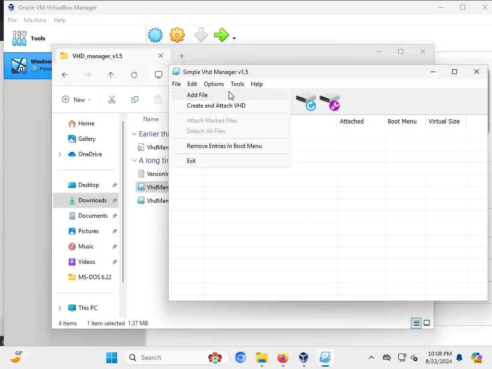The width and height of the screenshot is (492, 369).
Task: Open VirtualBox Settings orange gear icon
Action: (x=177, y=35)
